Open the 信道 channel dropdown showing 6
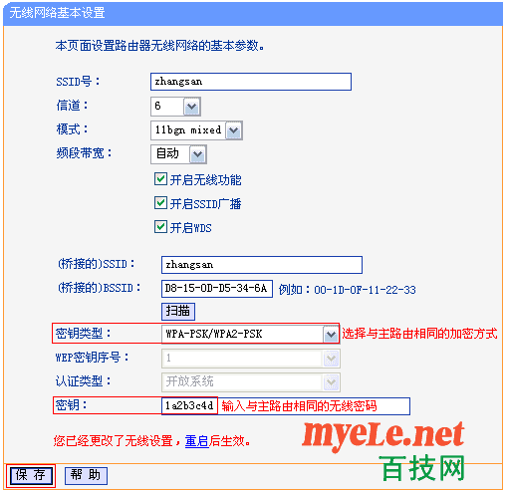 coord(175,107)
